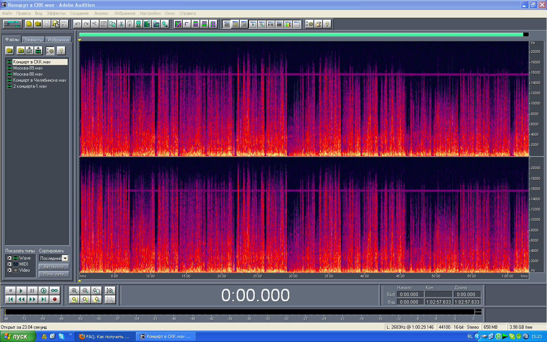Click the Undo arrow in toolbar
This screenshot has width=547, height=342.
click(77, 24)
